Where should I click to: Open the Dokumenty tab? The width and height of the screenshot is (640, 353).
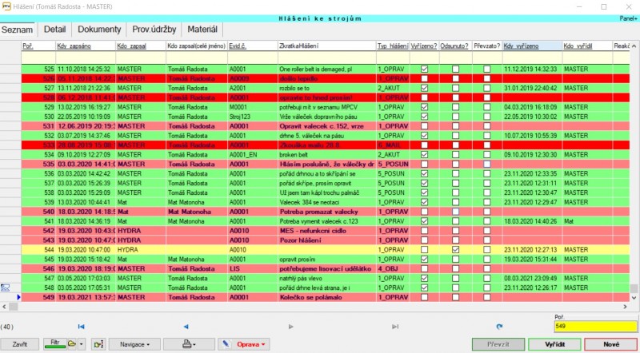point(99,30)
